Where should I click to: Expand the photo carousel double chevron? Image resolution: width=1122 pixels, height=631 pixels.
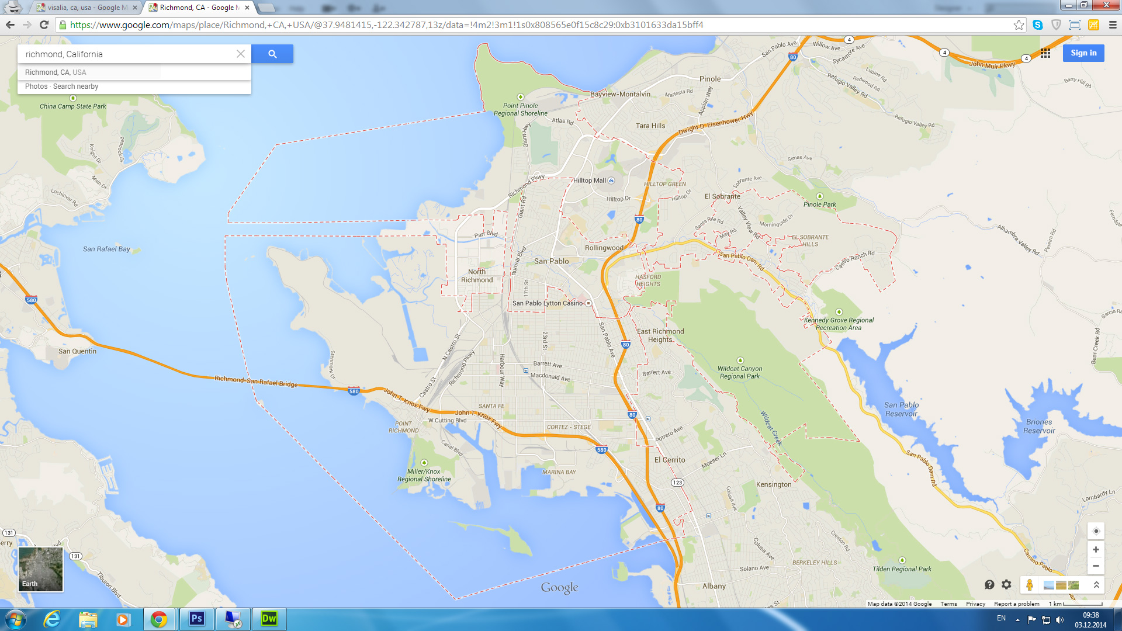pyautogui.click(x=1096, y=585)
